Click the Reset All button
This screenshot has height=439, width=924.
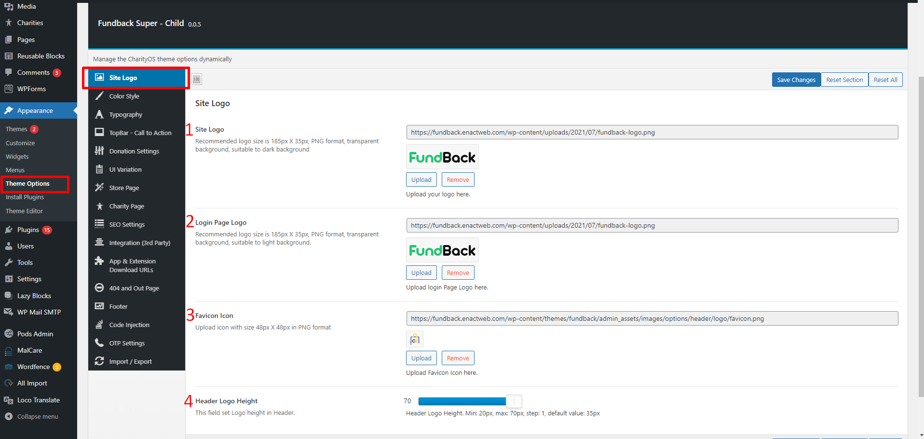885,79
